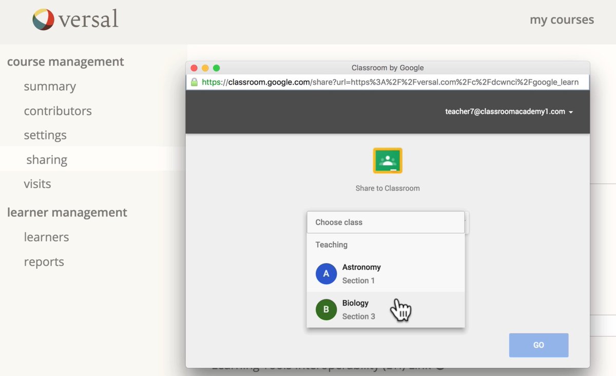Go to settings in course management
This screenshot has width=616, height=376.
coord(45,135)
